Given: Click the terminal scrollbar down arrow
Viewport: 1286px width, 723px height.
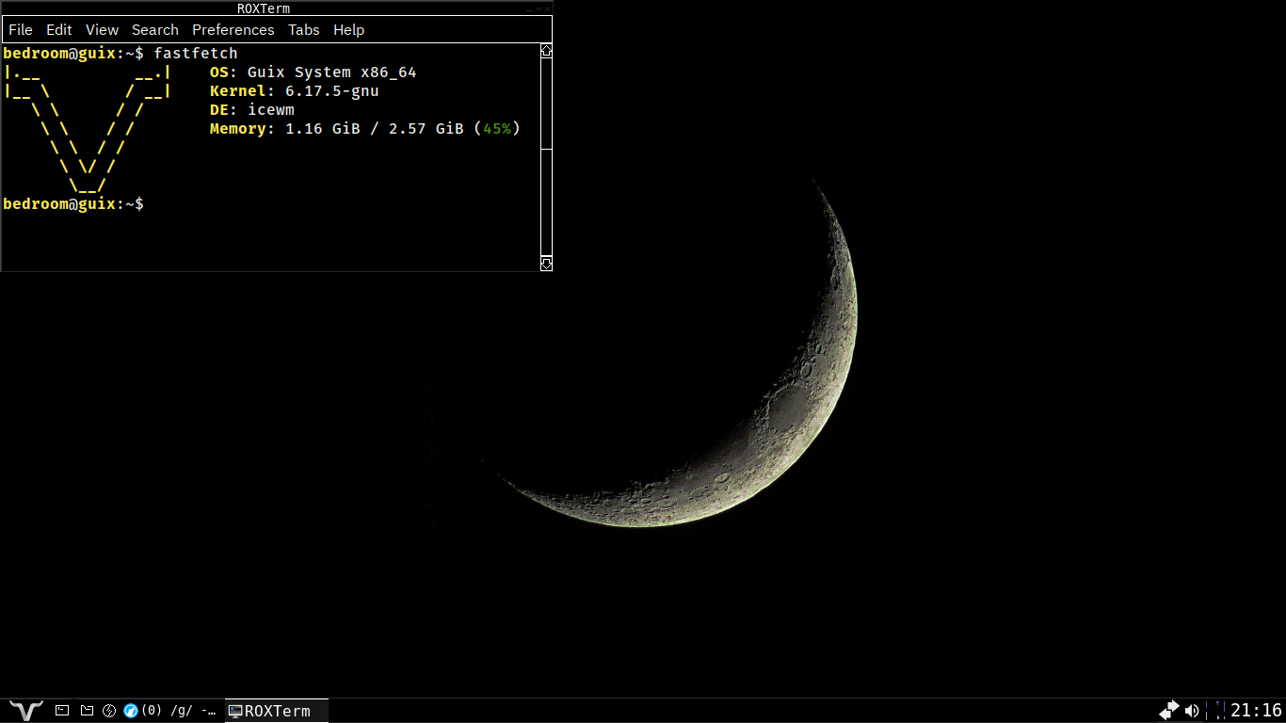Looking at the screenshot, I should [546, 265].
